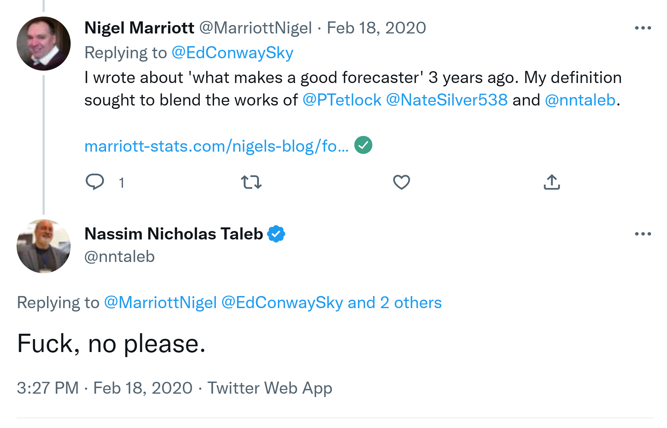Open Nassim Taleb's profile picture
Screen dimensions: 667x428
point(44,246)
